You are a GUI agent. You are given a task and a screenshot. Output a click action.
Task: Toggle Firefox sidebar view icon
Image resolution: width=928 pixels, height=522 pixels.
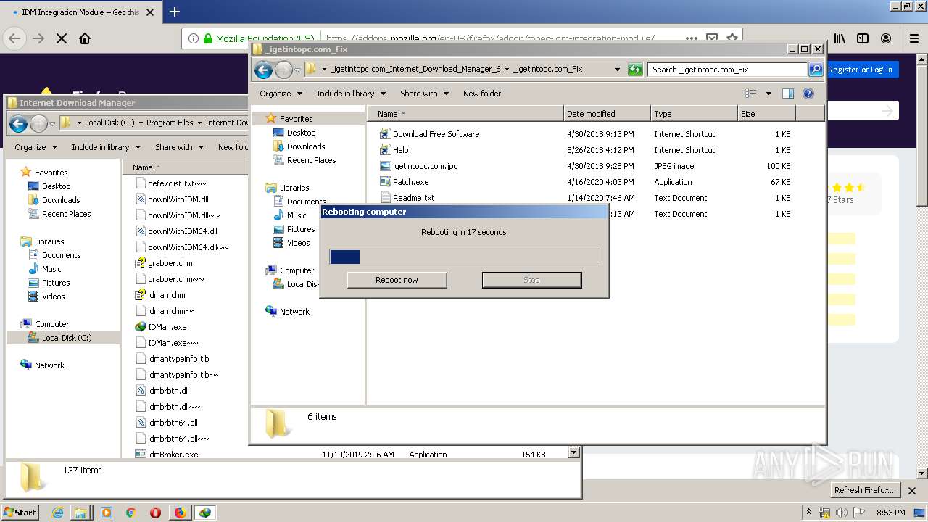[863, 38]
